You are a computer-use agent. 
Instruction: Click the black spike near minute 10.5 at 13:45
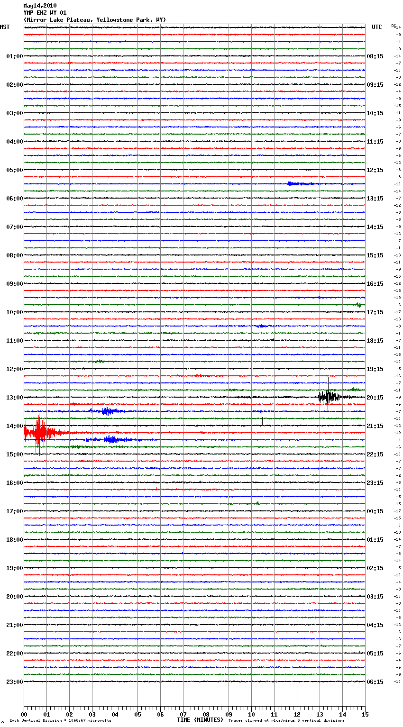click(262, 418)
